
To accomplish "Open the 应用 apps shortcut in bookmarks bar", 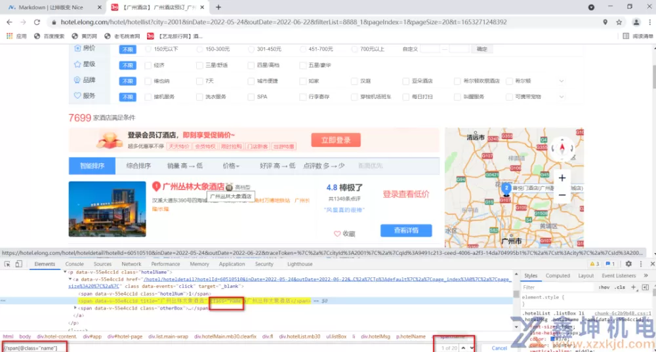I will click(16, 36).
